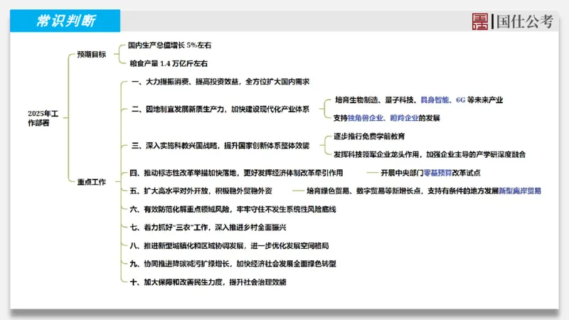Select the root node 2025年工作部署
The image size is (569, 320).
click(x=43, y=118)
